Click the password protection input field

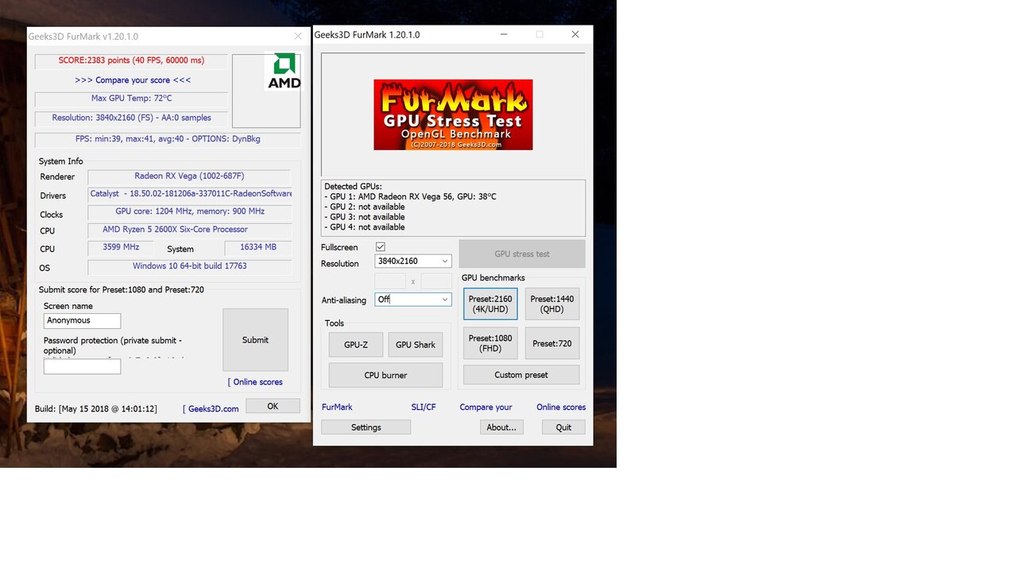tap(82, 366)
